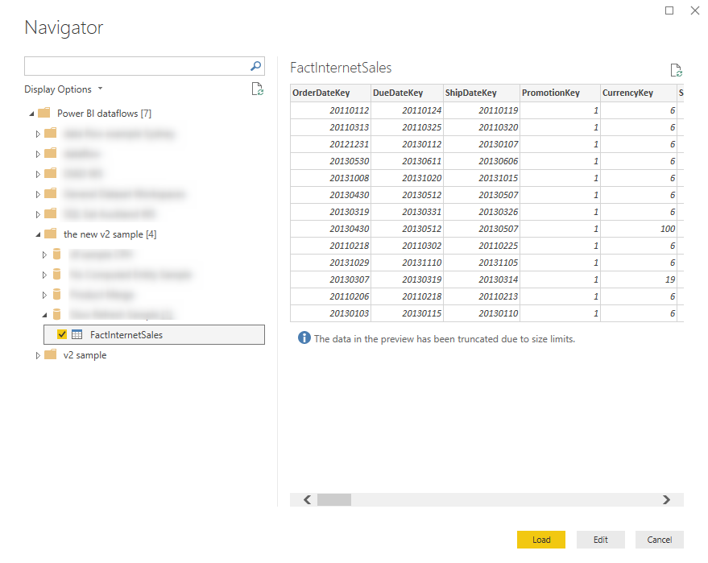Screen dimensions: 708x563
Task: Expand the v2 sample folder
Action: click(38, 355)
